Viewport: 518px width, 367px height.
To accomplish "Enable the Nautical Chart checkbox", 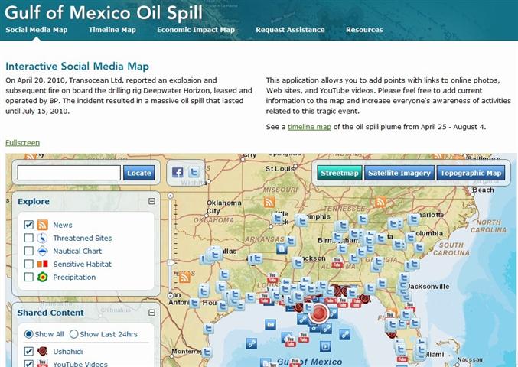I will click(x=29, y=251).
